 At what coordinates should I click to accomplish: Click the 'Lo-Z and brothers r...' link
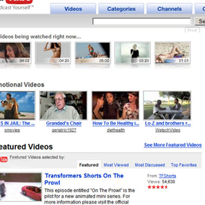168,124
